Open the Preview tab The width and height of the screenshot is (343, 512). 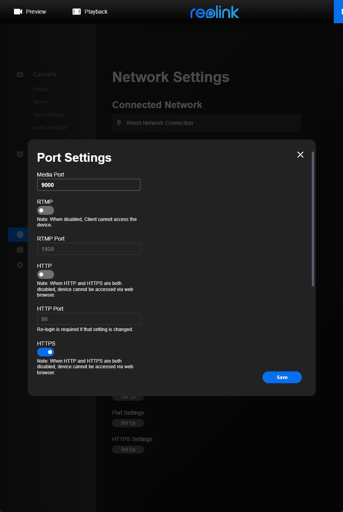[x=36, y=12]
